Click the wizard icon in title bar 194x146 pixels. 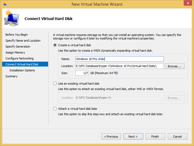5,4
